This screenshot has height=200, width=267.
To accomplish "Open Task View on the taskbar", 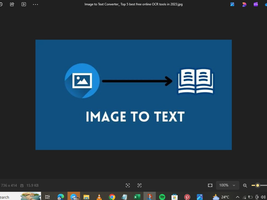I will pyautogui.click(x=47, y=197).
